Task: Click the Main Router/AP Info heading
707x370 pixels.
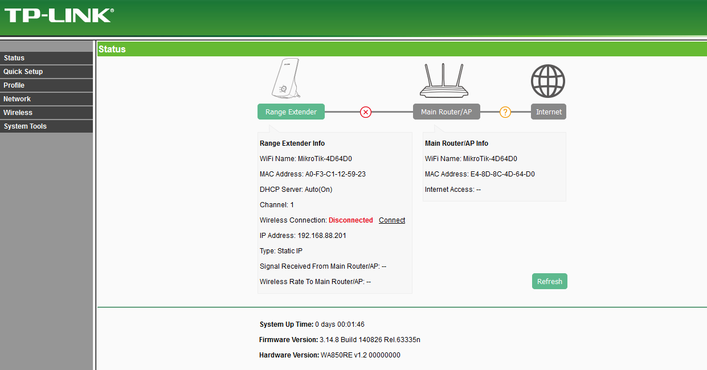Action: click(x=457, y=143)
